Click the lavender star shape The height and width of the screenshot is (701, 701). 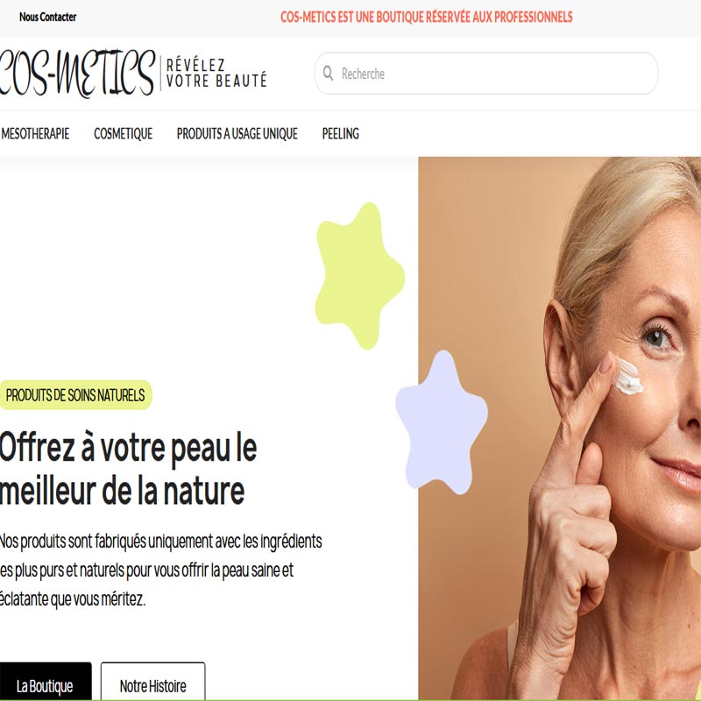coord(442,423)
